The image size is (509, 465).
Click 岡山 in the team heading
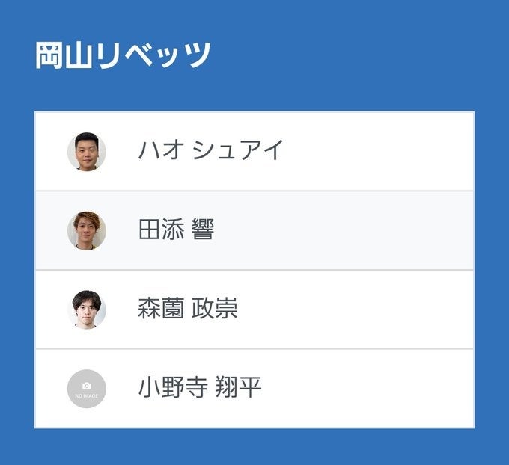[x=65, y=56]
